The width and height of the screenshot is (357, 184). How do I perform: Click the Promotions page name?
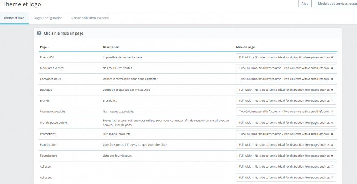48,134
